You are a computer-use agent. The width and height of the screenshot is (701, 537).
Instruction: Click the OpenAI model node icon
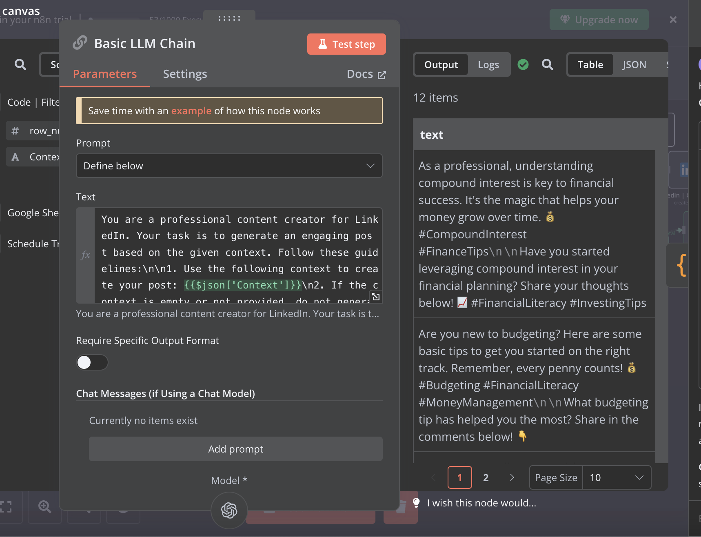(x=229, y=510)
